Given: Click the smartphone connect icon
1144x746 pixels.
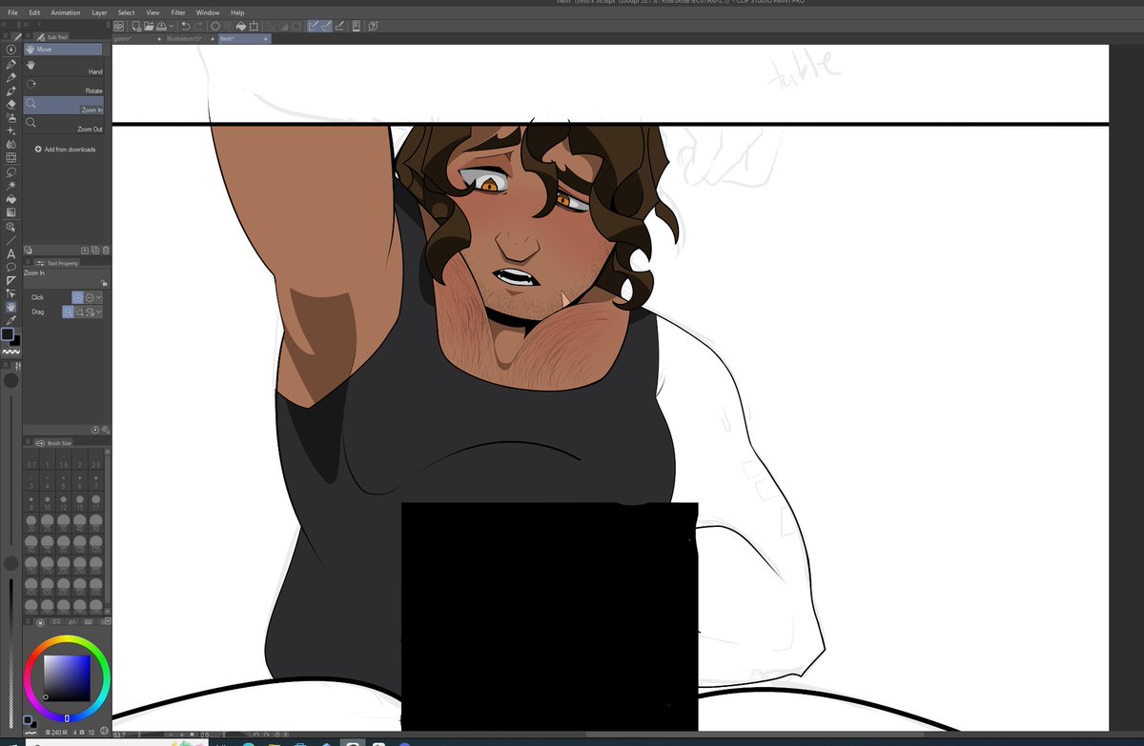Looking at the screenshot, I should (x=357, y=26).
